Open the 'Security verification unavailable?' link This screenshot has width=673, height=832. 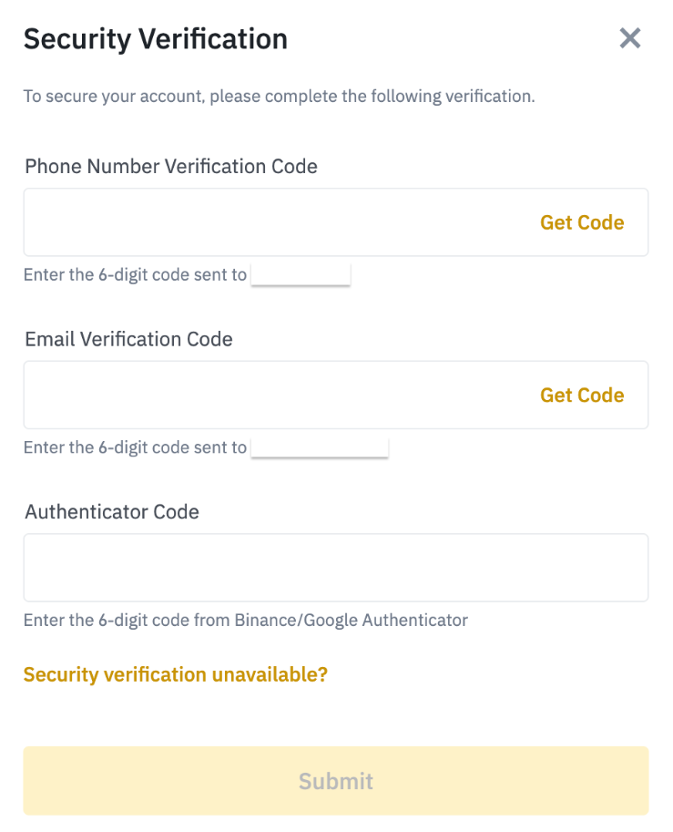click(175, 674)
